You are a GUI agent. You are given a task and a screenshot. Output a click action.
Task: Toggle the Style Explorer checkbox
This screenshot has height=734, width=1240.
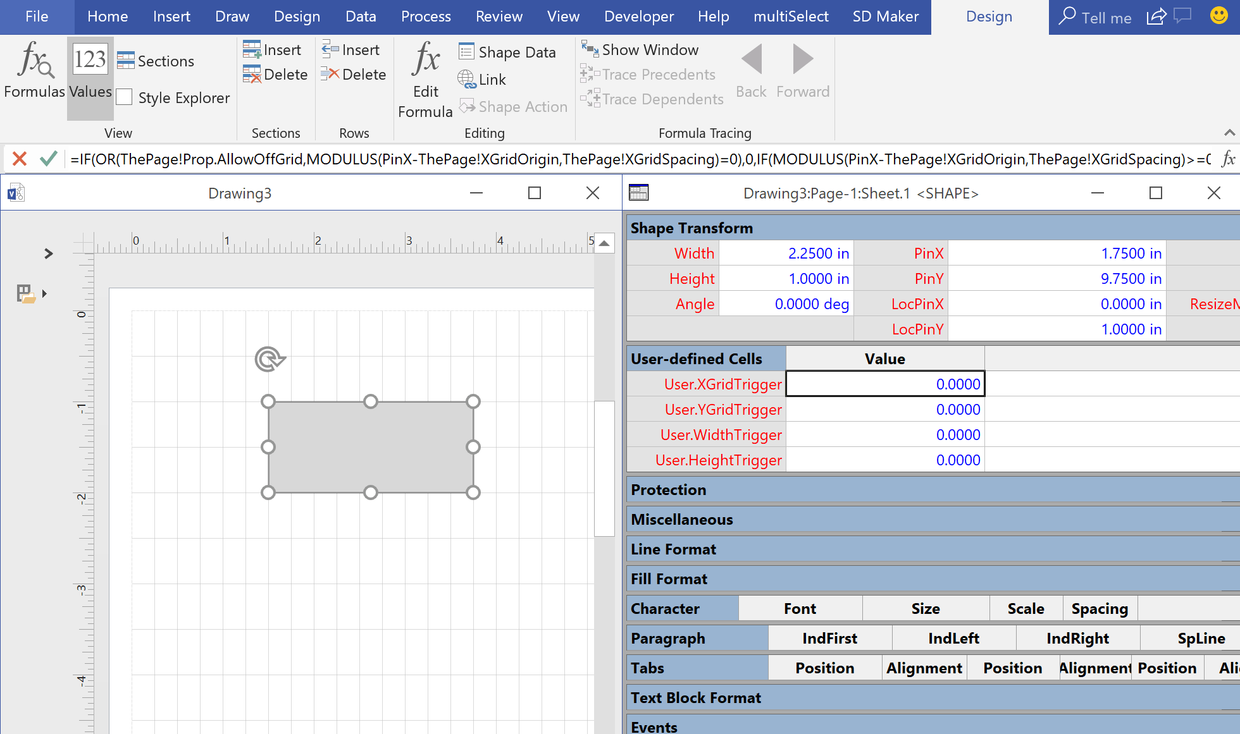click(x=125, y=97)
